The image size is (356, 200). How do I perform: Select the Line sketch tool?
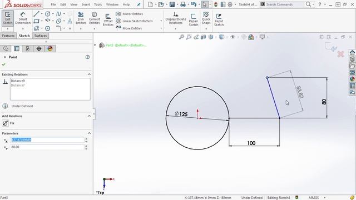tap(36, 14)
